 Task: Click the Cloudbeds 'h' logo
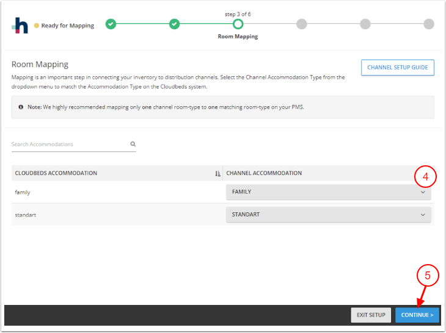click(x=20, y=25)
